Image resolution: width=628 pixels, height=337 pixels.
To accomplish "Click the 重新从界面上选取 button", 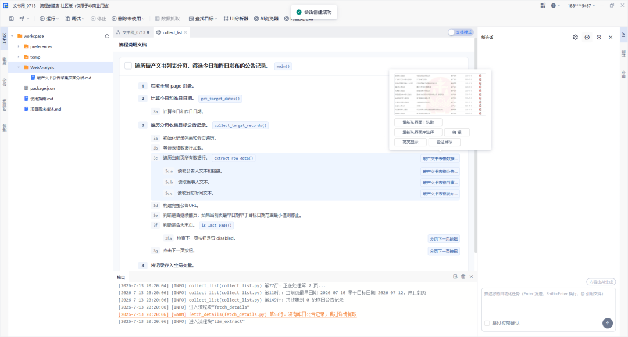I will pyautogui.click(x=418, y=122).
